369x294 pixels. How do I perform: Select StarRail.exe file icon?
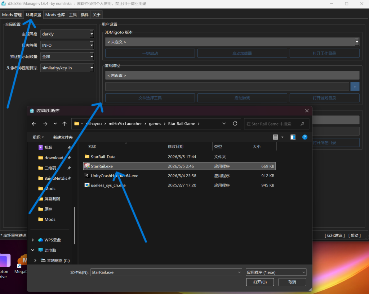[x=87, y=166]
